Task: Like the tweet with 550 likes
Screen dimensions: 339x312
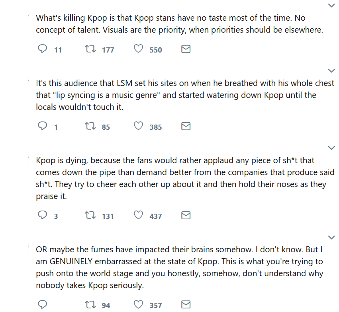Action: point(138,49)
